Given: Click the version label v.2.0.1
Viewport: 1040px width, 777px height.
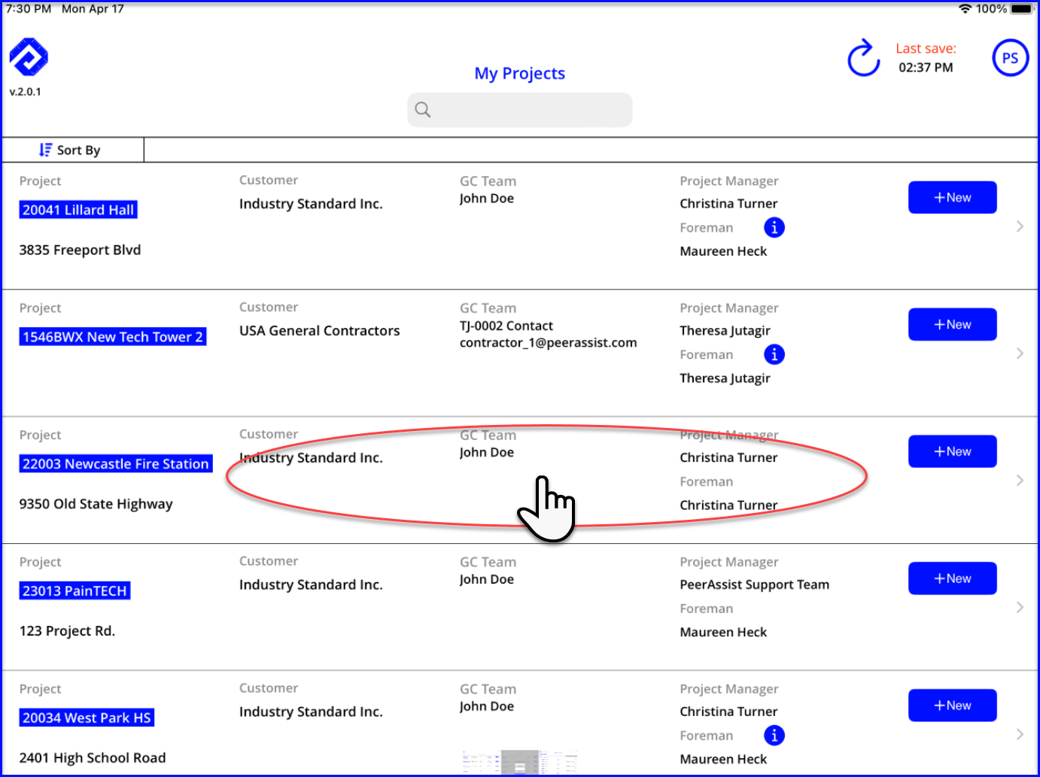Looking at the screenshot, I should click(26, 92).
